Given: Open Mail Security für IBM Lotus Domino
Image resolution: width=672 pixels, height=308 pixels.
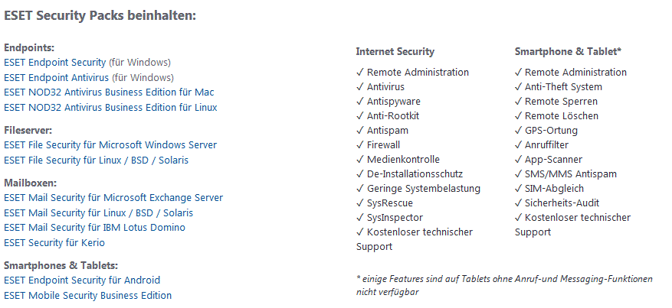Looking at the screenshot, I should pyautogui.click(x=94, y=227).
